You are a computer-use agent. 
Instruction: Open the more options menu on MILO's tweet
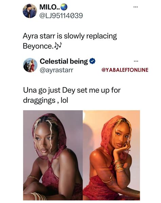point(136,7)
